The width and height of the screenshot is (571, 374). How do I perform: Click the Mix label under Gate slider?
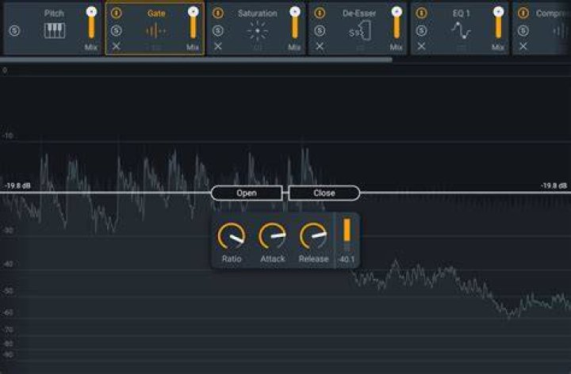193,48
